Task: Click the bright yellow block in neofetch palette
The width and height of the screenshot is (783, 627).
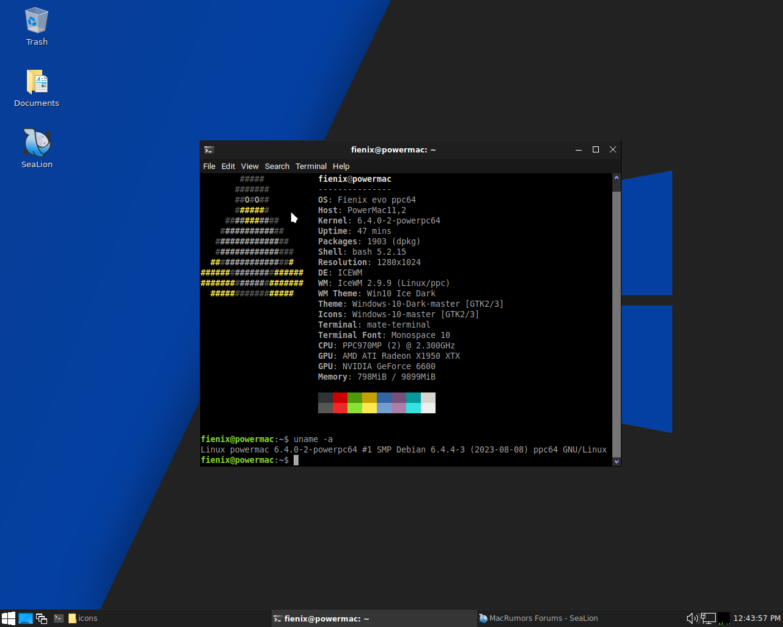Action: point(369,408)
